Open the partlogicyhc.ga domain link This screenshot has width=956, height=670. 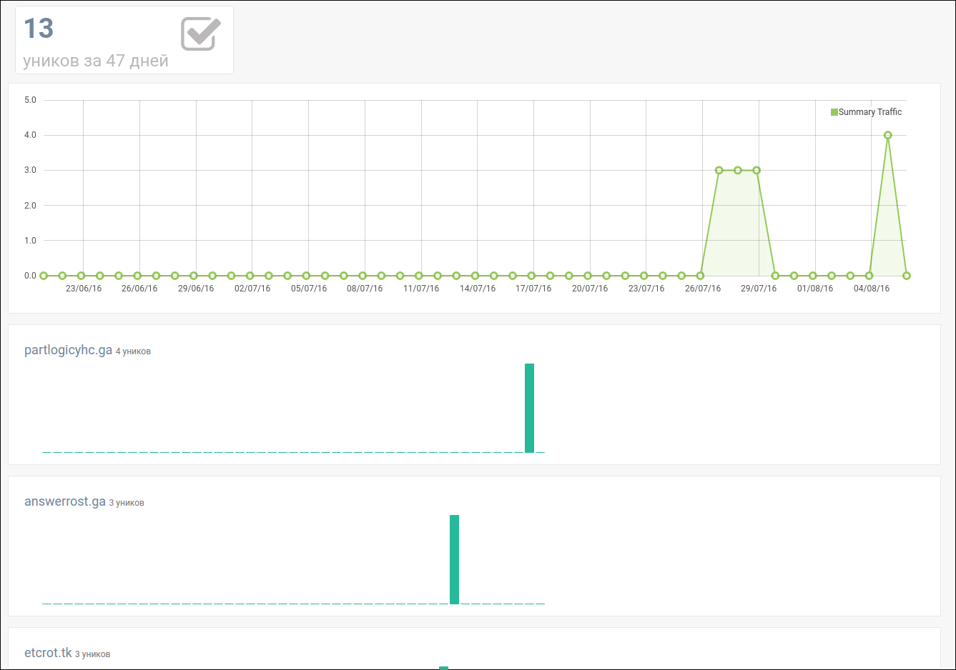tap(69, 350)
